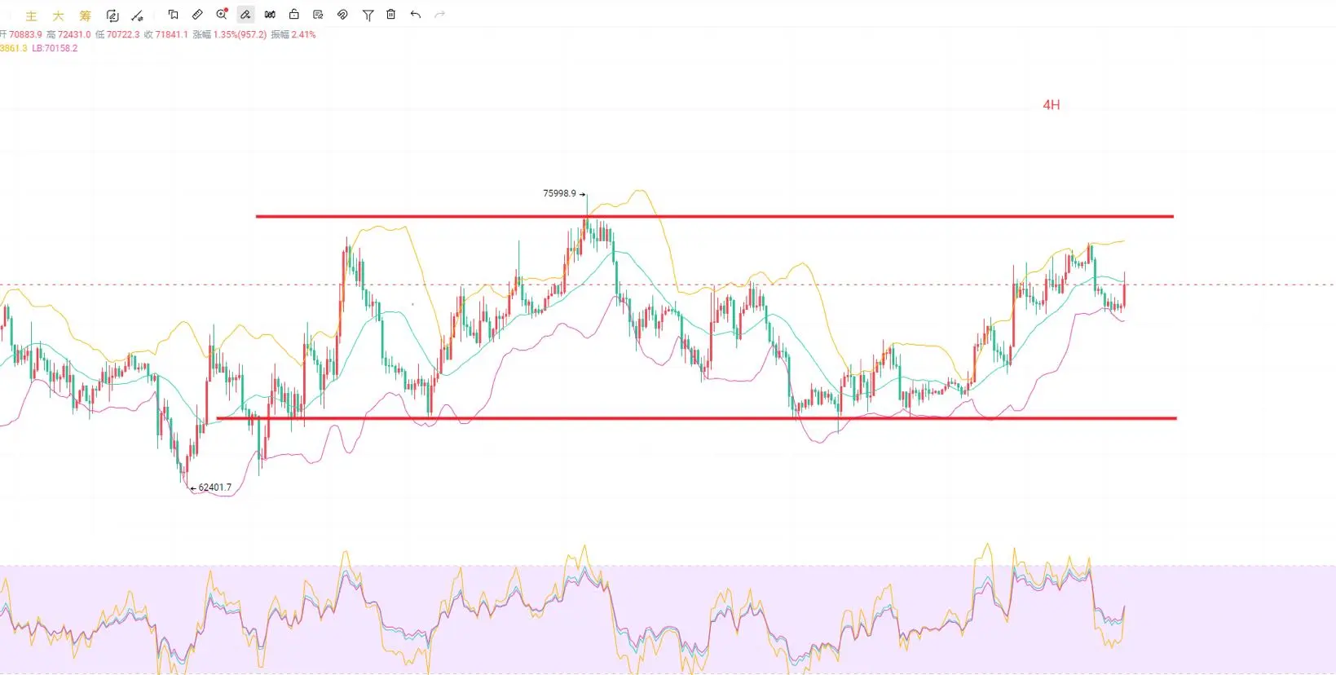The width and height of the screenshot is (1336, 675).
Task: Click the opening price value 70883.9
Action: (x=25, y=35)
